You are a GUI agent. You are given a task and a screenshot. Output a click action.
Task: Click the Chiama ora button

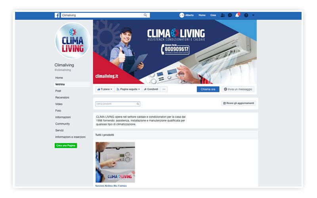(x=208, y=89)
